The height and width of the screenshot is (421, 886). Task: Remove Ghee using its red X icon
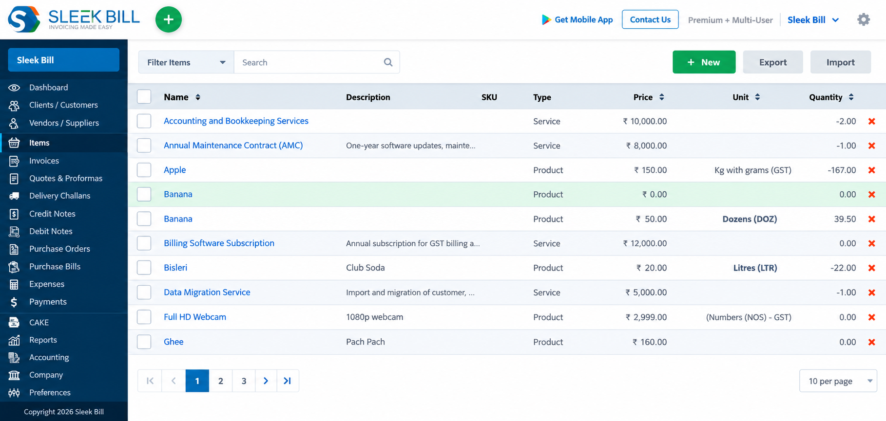[x=871, y=342]
